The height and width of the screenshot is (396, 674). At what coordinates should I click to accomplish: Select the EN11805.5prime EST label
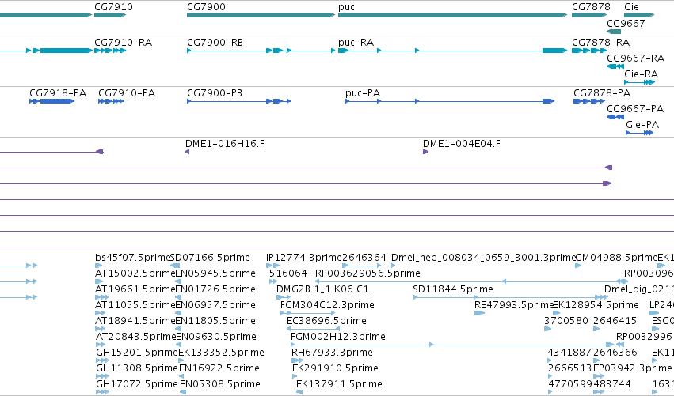(215, 321)
